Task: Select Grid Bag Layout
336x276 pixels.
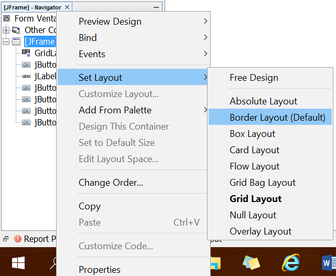Action: tap(263, 183)
